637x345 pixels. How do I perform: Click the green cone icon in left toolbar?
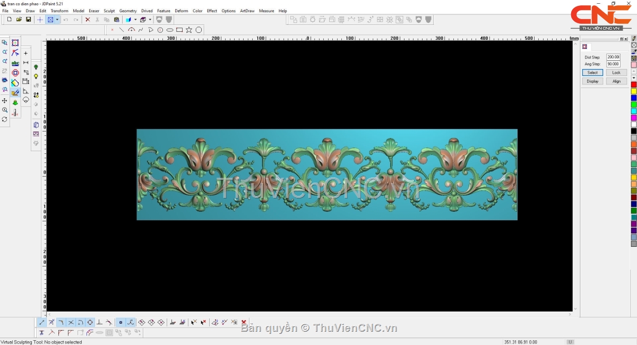pos(15,103)
